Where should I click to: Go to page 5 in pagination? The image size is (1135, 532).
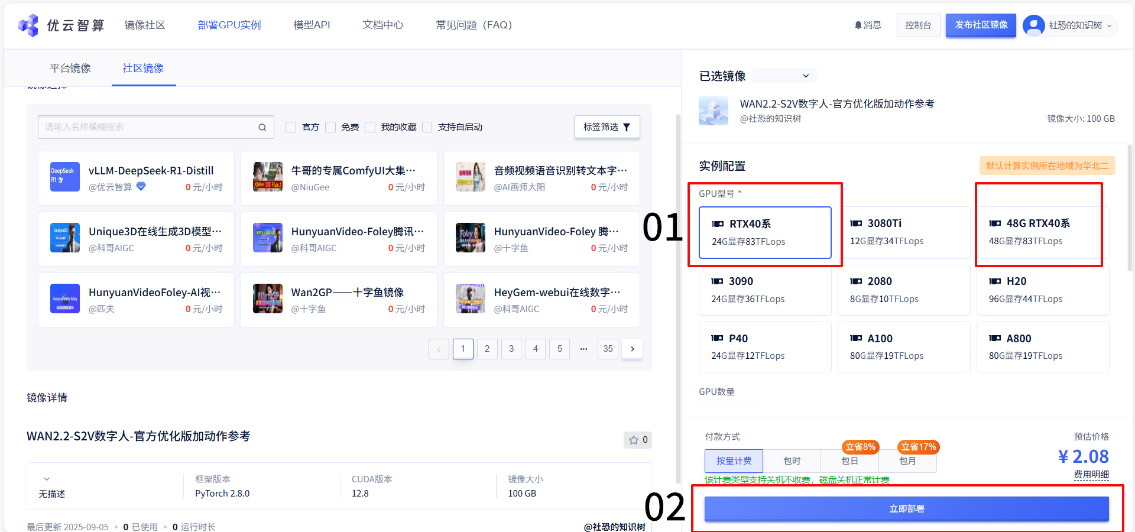pos(560,349)
